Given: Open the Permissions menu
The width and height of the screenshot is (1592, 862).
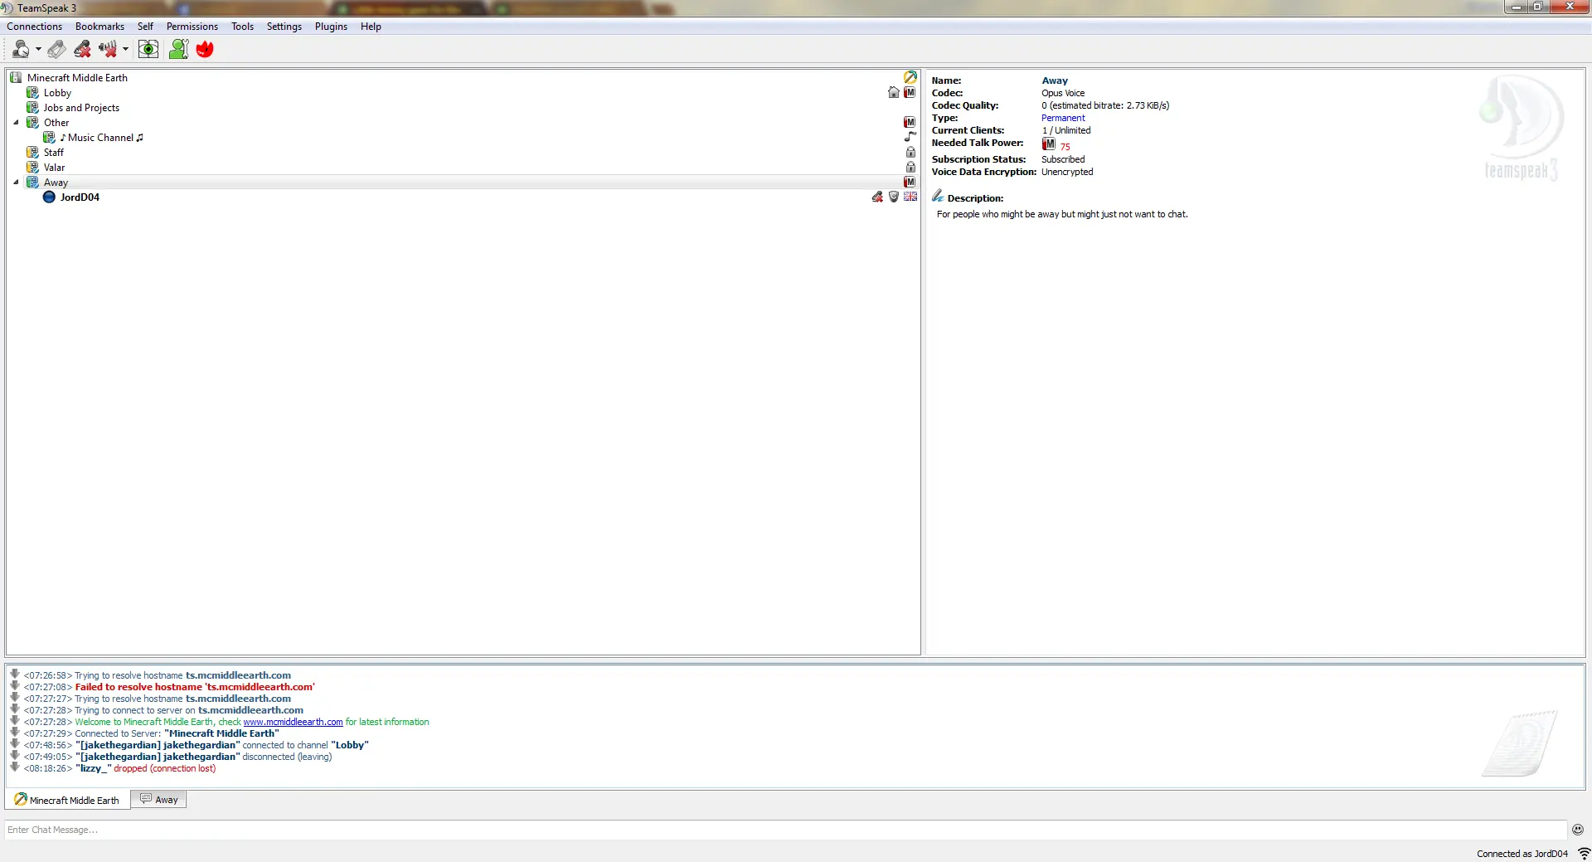Looking at the screenshot, I should (x=192, y=27).
